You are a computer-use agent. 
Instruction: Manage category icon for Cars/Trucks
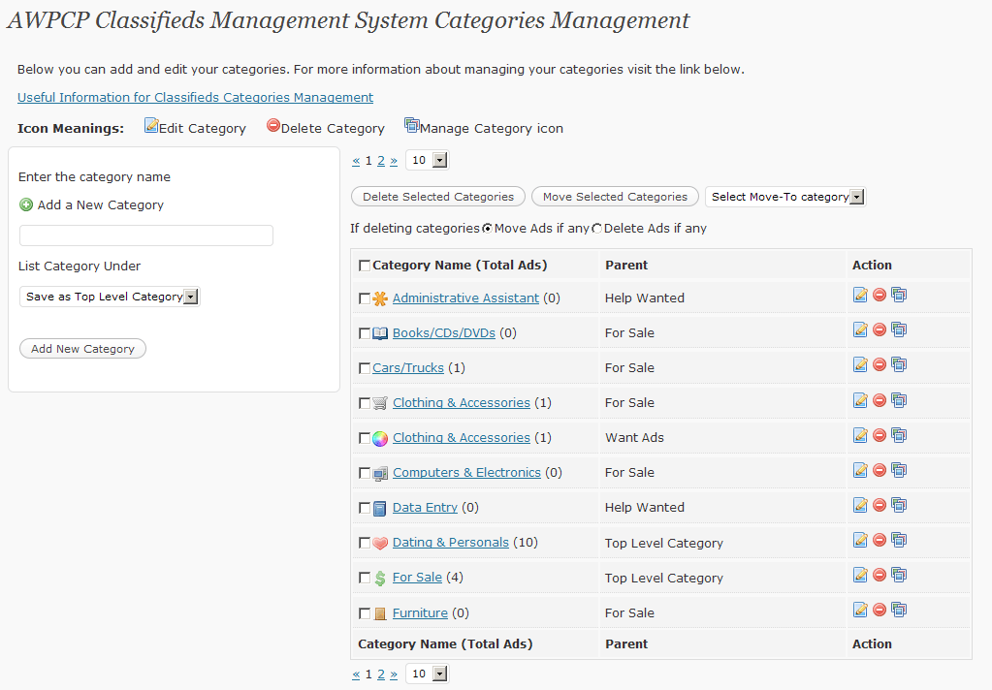tap(899, 364)
